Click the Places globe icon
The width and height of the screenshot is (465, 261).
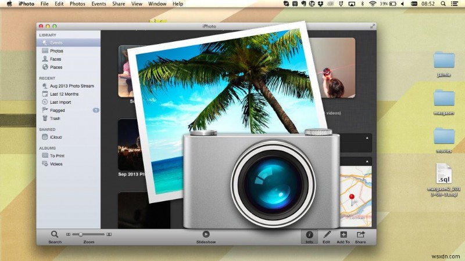pos(45,67)
